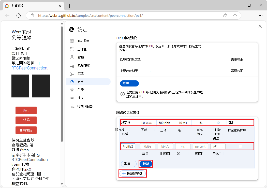This screenshot has height=188, width=267.
Task: Click the 節流 throttling gauge icon
Action: click(72, 81)
